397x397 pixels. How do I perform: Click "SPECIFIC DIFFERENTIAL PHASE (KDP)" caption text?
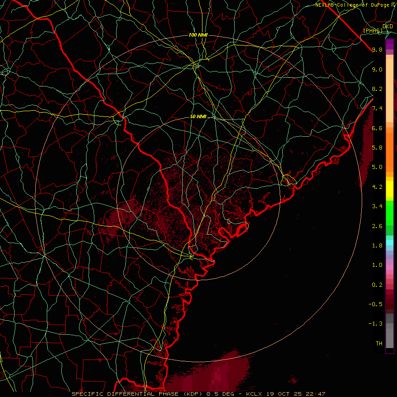tap(138, 394)
